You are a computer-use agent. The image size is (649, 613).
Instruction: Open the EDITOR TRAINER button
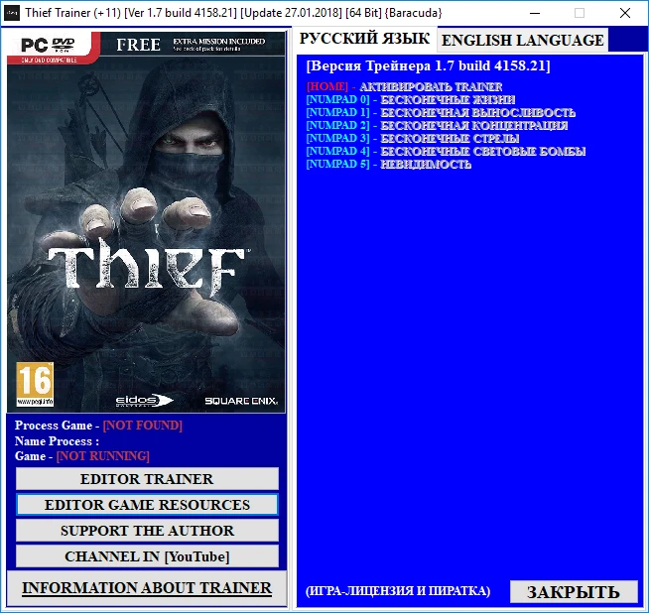pos(147,479)
